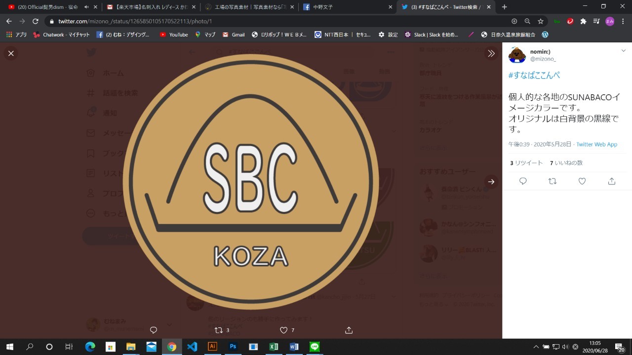The height and width of the screenshot is (355, 632).
Task: Go back in browser history
Action: tap(9, 21)
